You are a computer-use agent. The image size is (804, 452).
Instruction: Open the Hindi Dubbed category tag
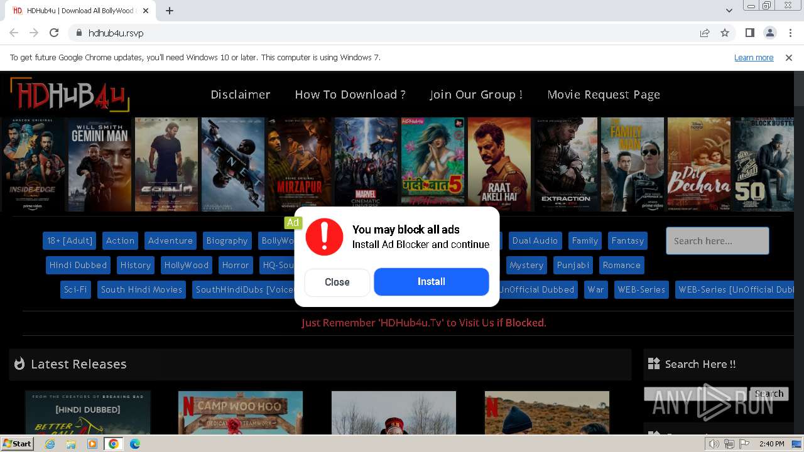[x=78, y=265]
